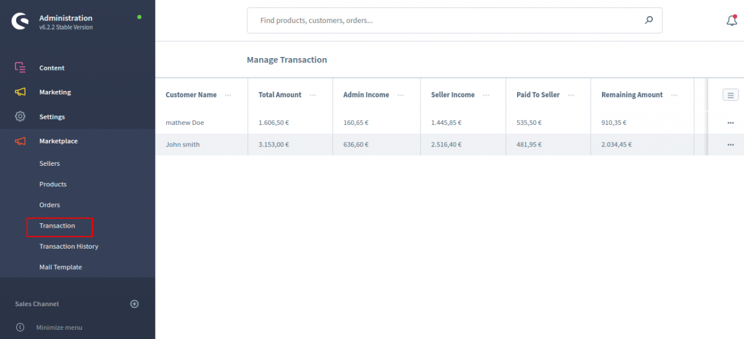744x339 pixels.
Task: Open Mail Template page
Action: point(61,267)
